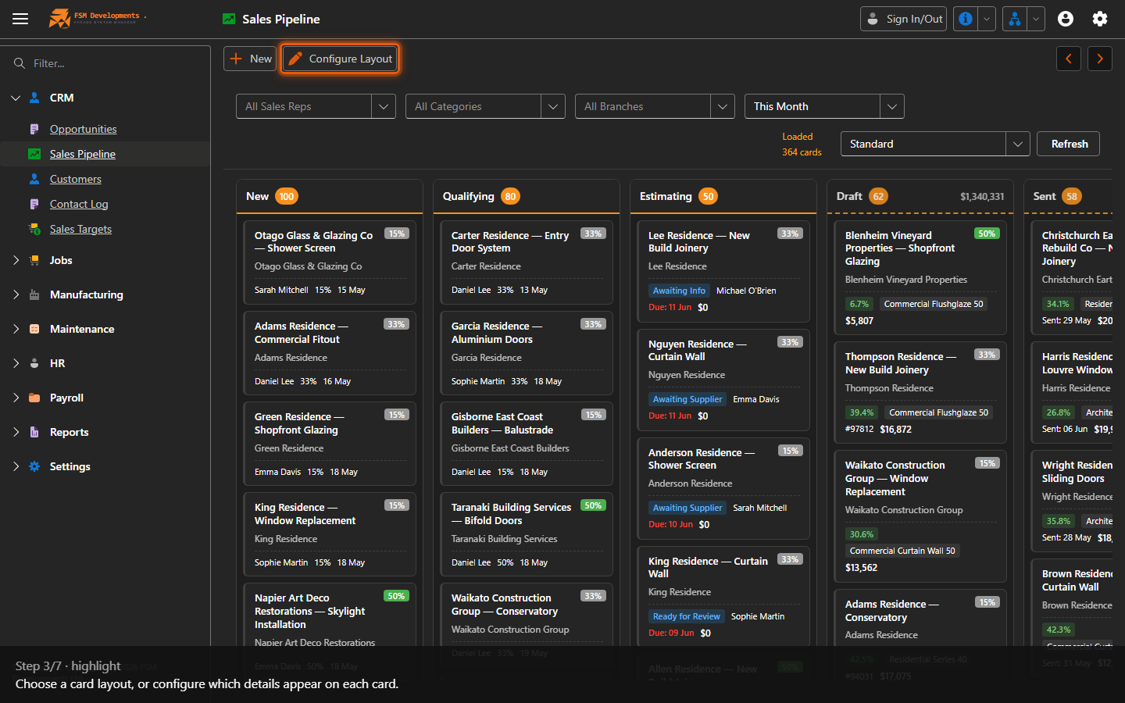
Task: Open the dropdown arrow beside info icon
Action: coord(987,19)
